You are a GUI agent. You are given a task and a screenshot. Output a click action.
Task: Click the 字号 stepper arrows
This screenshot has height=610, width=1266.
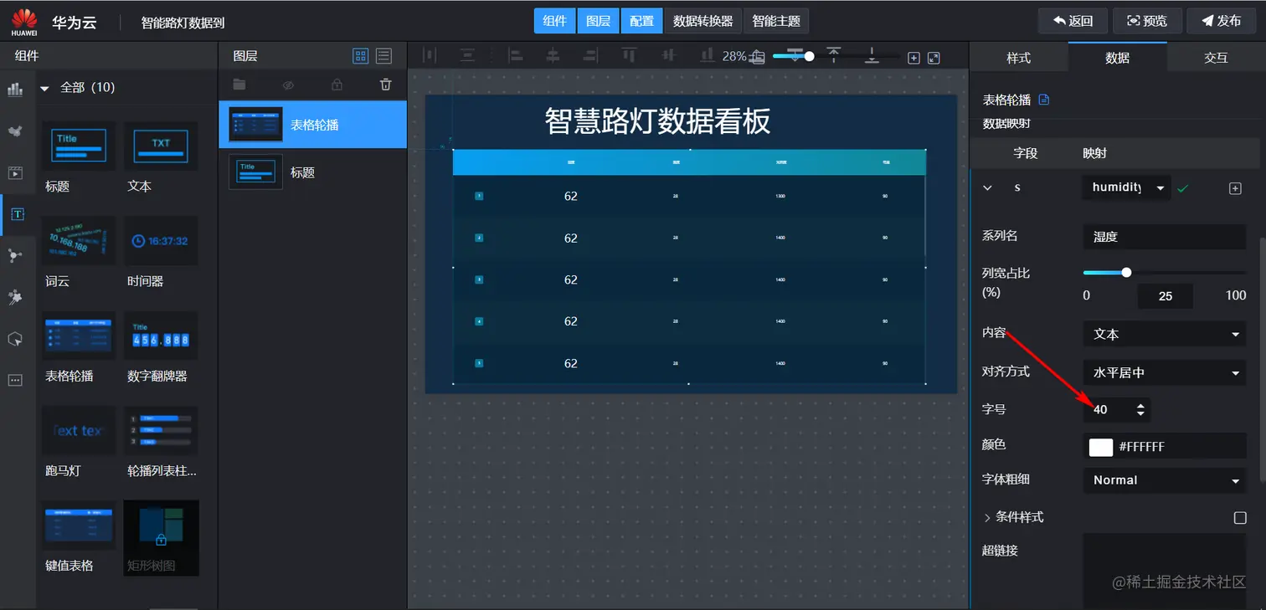(1140, 409)
